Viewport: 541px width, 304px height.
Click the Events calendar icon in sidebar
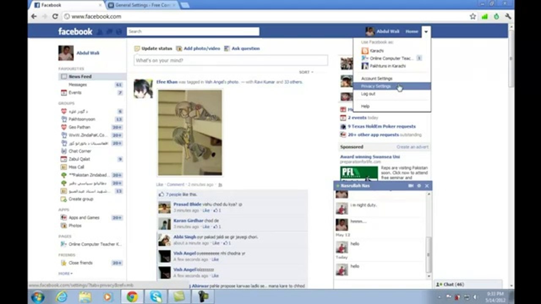click(64, 93)
